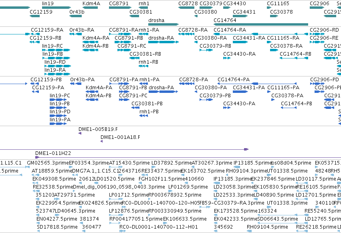Select the rnh1-RB transcript label
This screenshot has height=233, width=341.
click(x=148, y=62)
